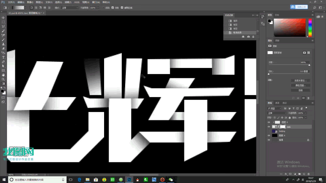This screenshot has width=326, height=183.
Task: Open the Mode dropdown in options bar
Action: click(x=70, y=8)
